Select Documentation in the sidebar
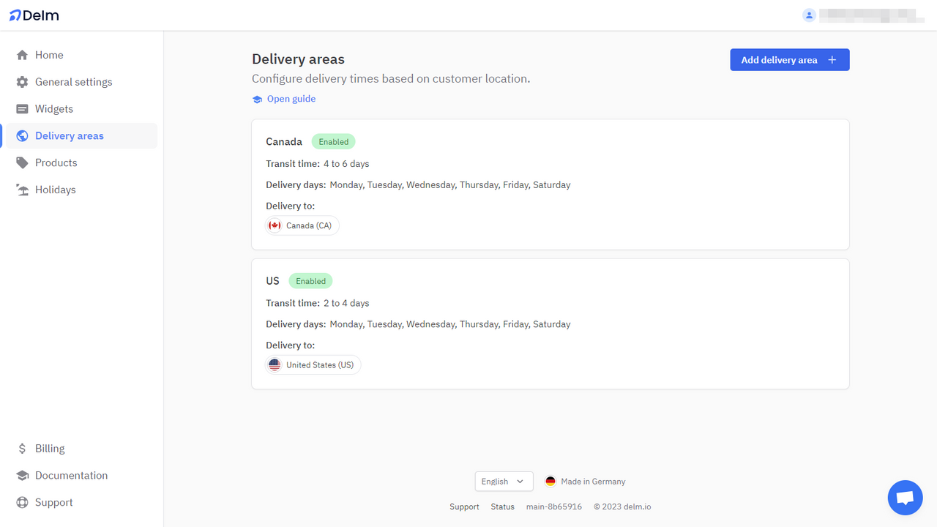The image size is (937, 527). click(23, 475)
